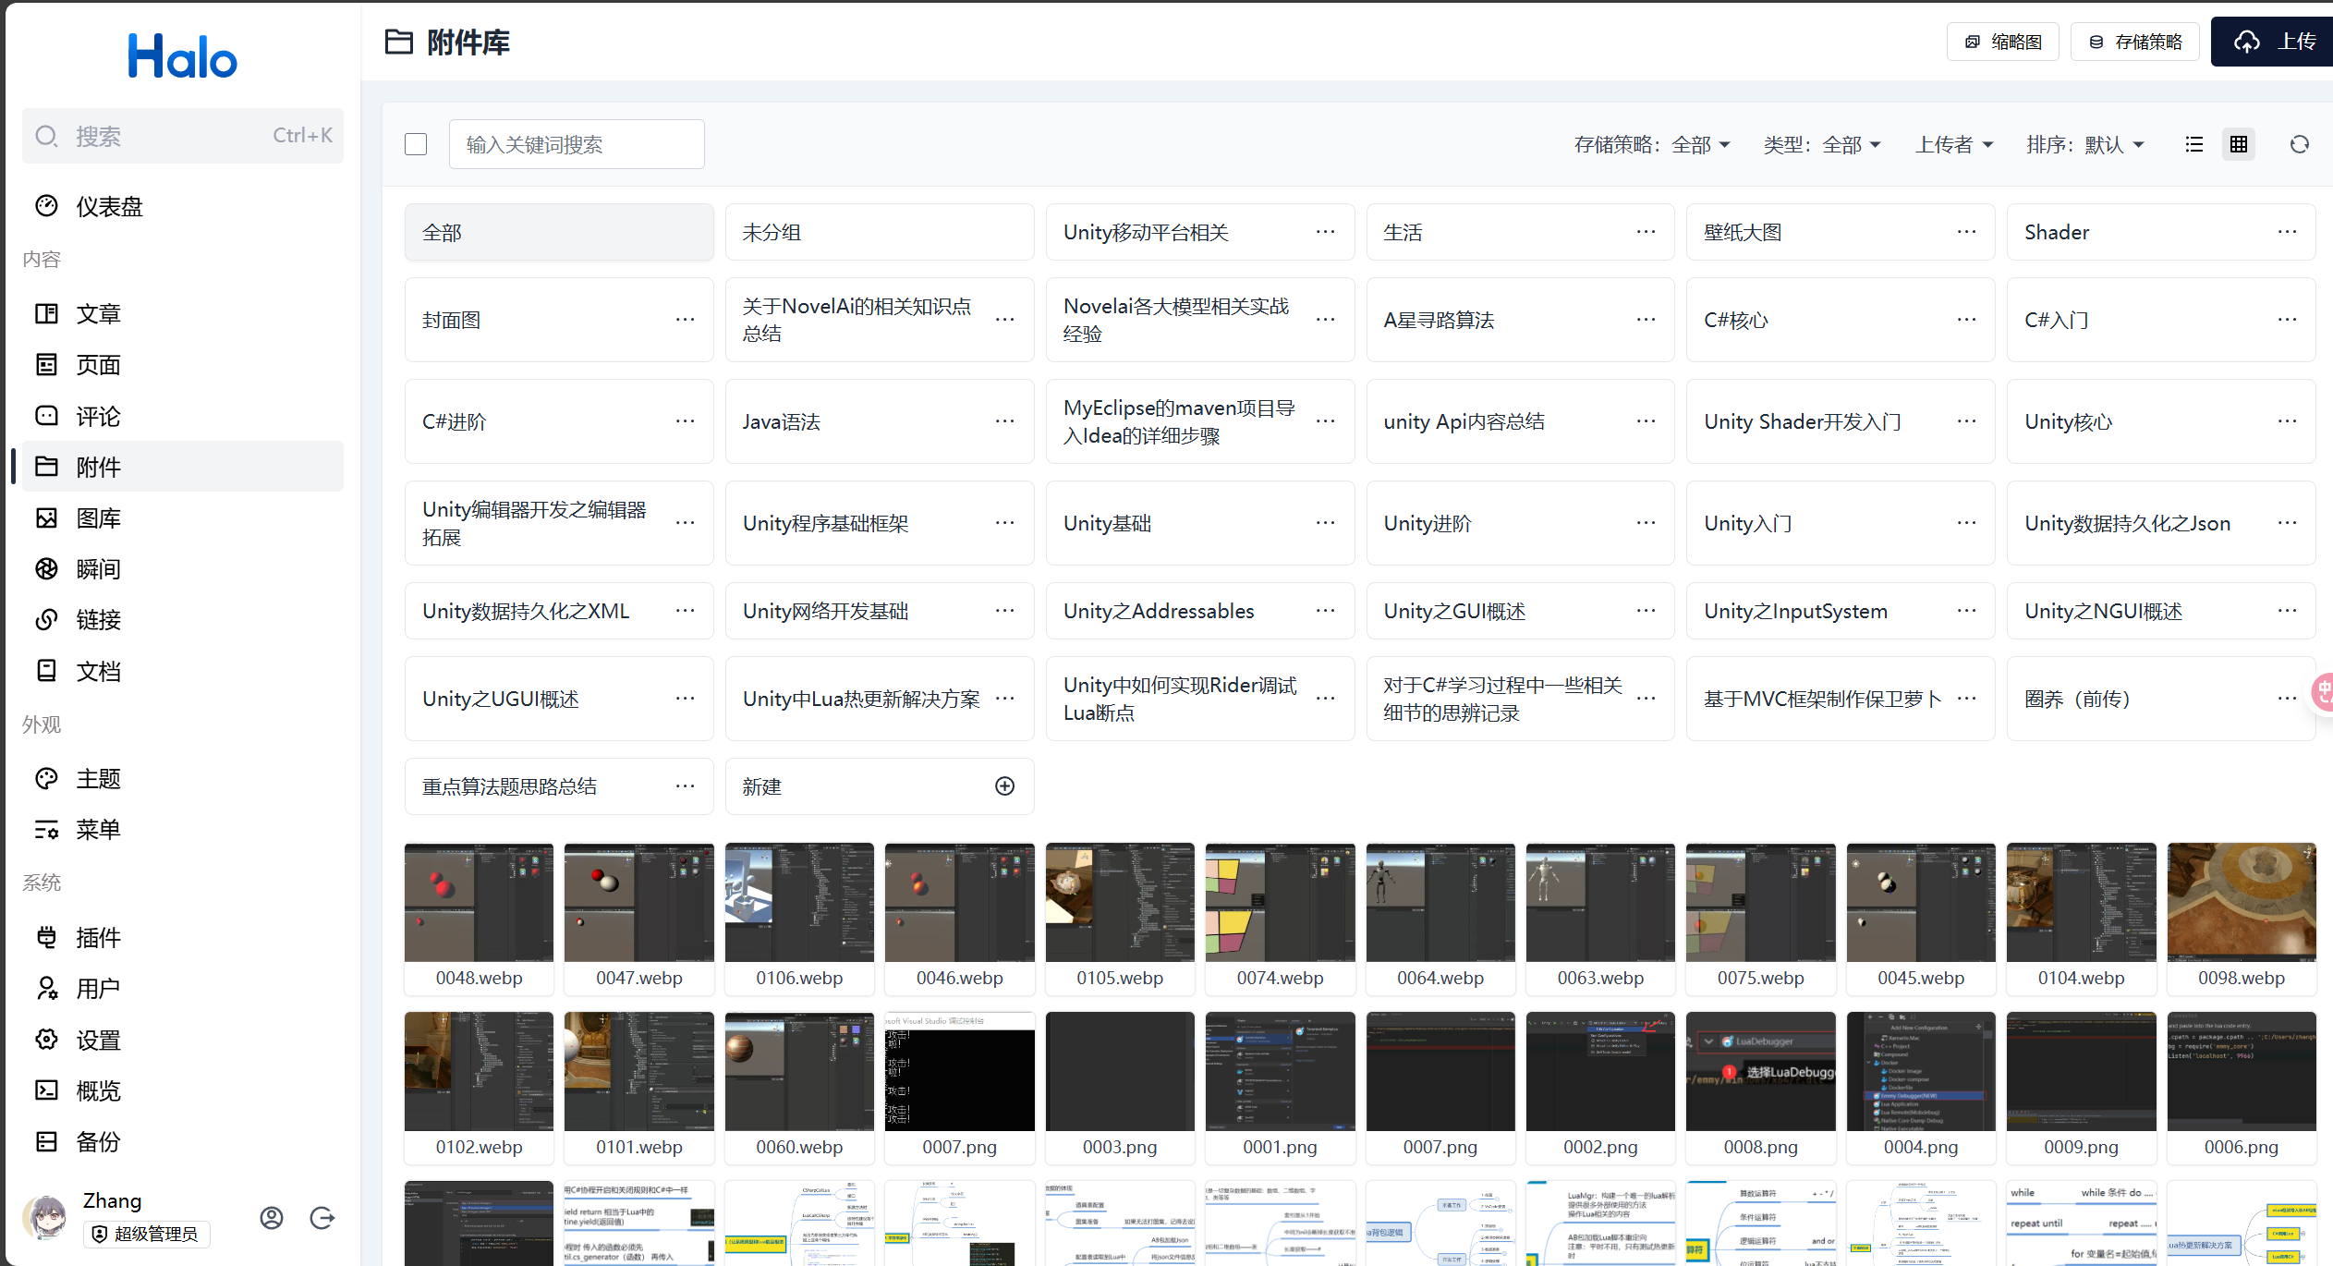Tick the select-all attachments checkbox
The height and width of the screenshot is (1266, 2333).
(x=416, y=144)
